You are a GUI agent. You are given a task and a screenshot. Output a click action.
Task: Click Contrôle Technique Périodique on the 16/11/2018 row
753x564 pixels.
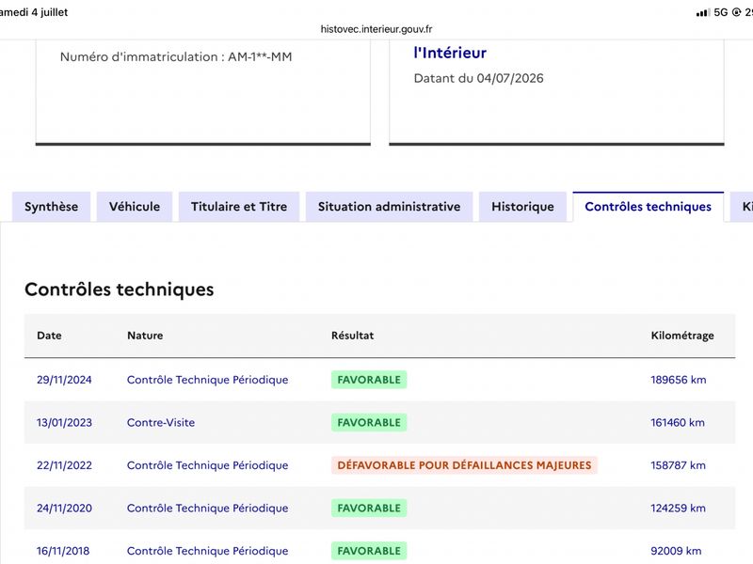(x=207, y=551)
